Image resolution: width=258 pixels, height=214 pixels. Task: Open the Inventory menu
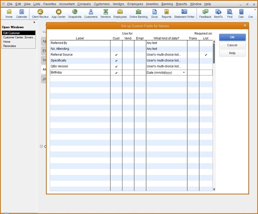[152, 4]
